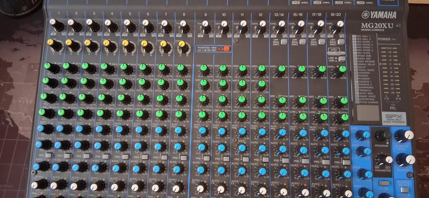This screenshot has height=198, width=429.
Task: Click the green MID EQ knob on channel 15/16
Action: pyautogui.click(x=302, y=100)
